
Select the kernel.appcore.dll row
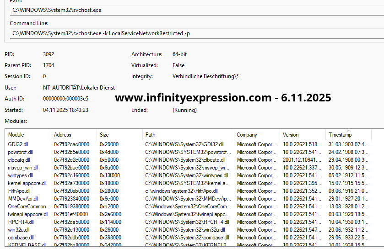coord(27,183)
